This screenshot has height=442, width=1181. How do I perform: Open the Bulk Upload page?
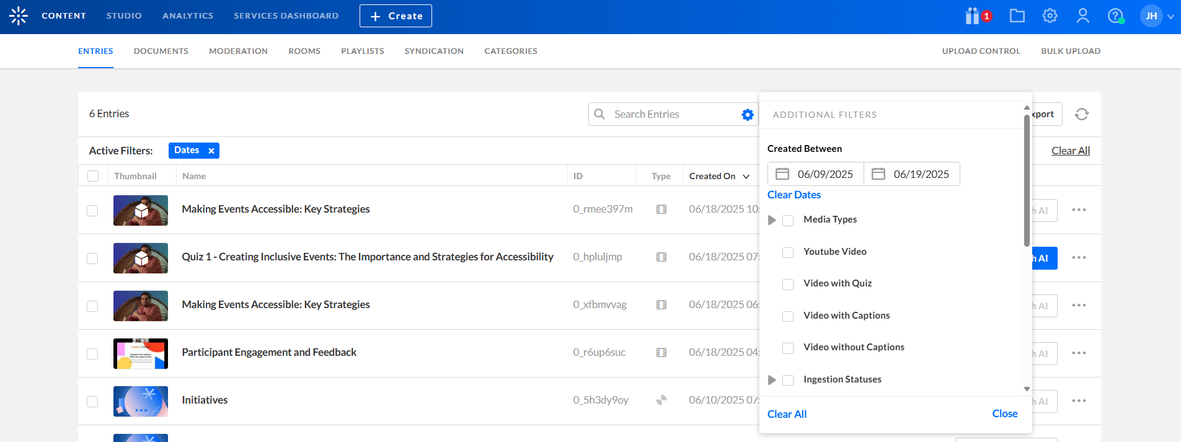click(x=1071, y=51)
